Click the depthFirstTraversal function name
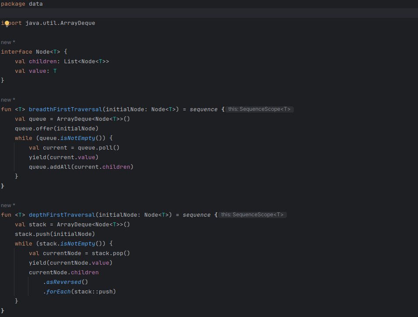This screenshot has height=317, width=418. tap(62, 215)
